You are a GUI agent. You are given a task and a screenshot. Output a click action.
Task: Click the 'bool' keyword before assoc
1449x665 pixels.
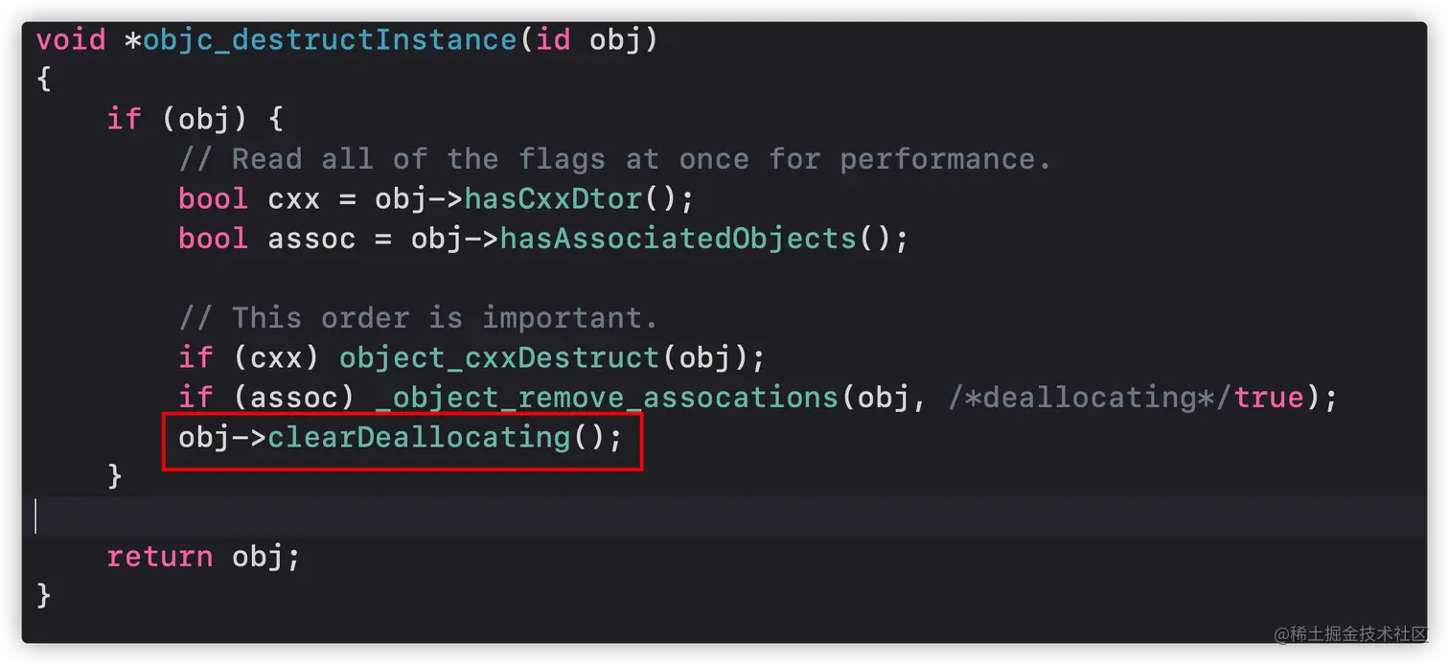[213, 238]
